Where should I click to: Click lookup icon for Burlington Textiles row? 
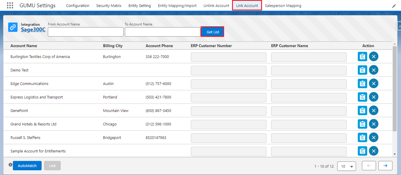pos(362,57)
